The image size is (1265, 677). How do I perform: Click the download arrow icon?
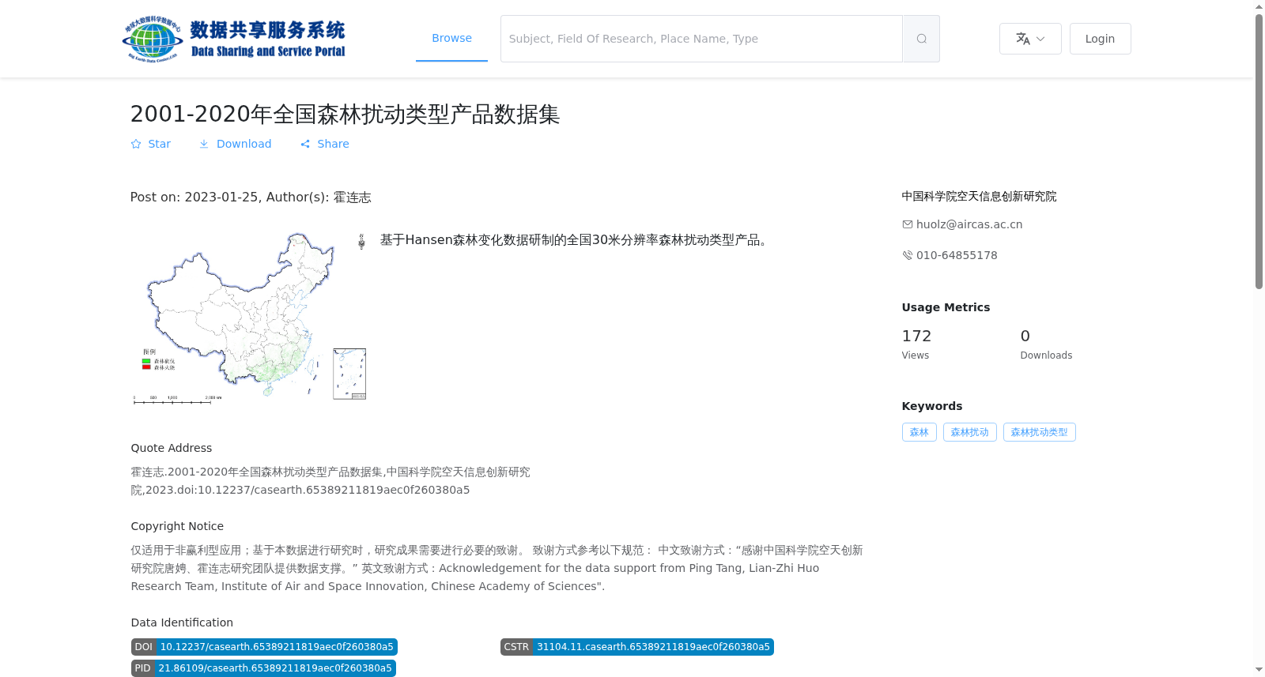[204, 144]
